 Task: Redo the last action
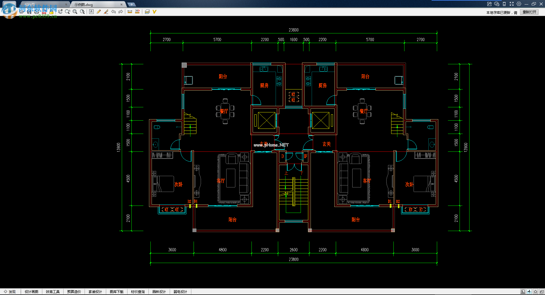click(x=121, y=12)
